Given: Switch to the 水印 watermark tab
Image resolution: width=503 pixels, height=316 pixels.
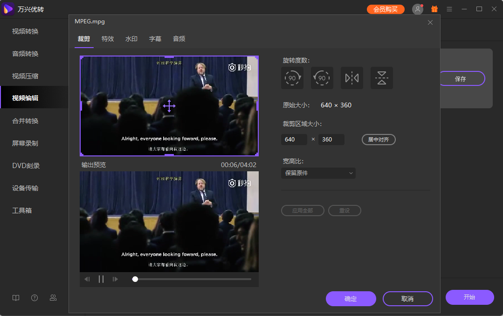Looking at the screenshot, I should click(x=131, y=39).
